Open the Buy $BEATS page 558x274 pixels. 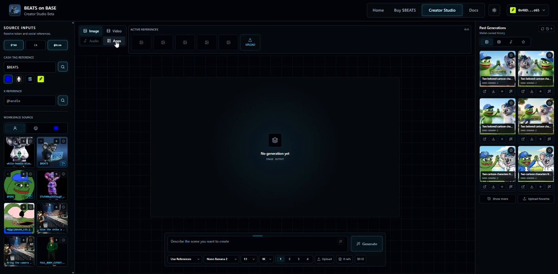[404, 10]
